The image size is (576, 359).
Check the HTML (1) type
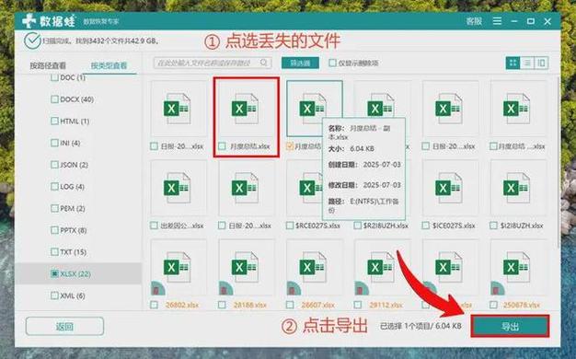pyautogui.click(x=54, y=121)
